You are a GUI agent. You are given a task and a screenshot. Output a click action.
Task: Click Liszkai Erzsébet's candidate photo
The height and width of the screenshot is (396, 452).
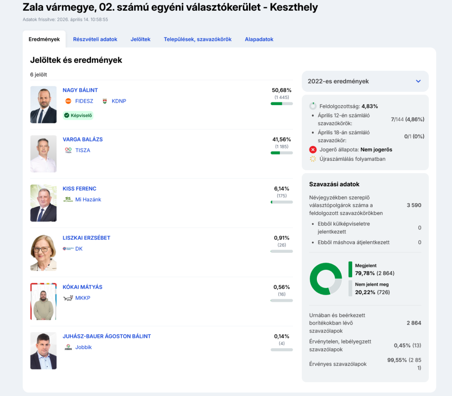[x=43, y=252]
